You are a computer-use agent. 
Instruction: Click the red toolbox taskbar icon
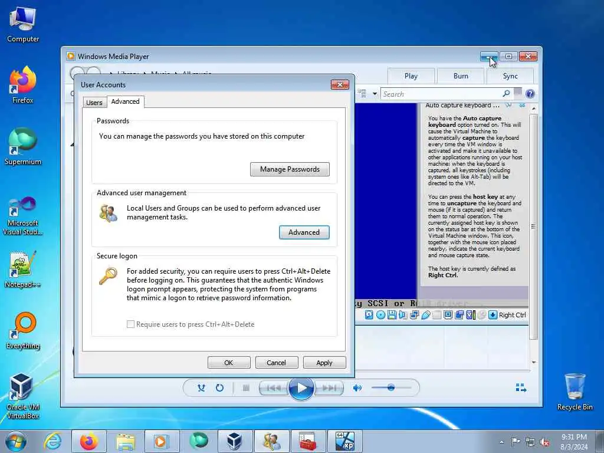[308, 441]
